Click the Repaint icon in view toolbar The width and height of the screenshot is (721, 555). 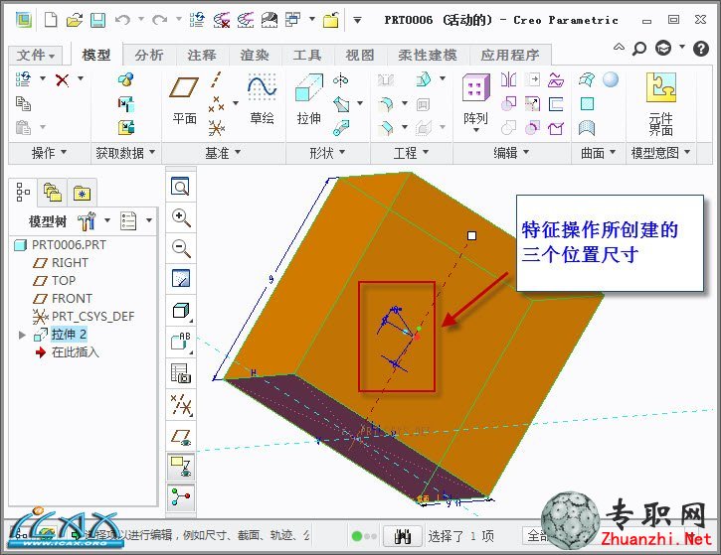[x=181, y=279]
